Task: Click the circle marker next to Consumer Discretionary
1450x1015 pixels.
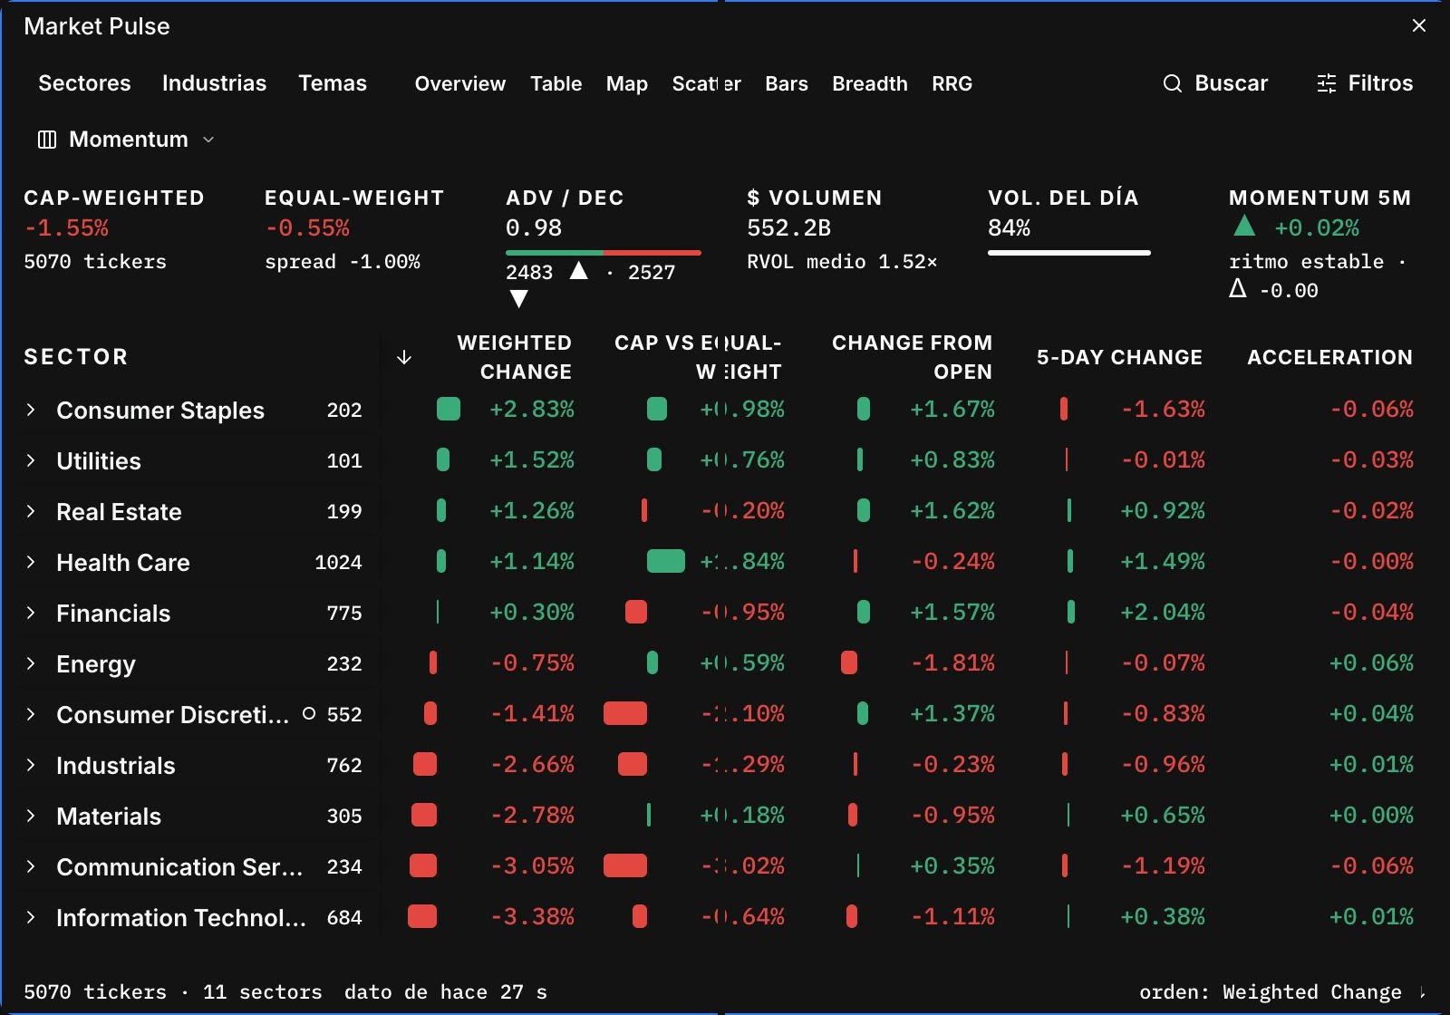Action: 309,714
